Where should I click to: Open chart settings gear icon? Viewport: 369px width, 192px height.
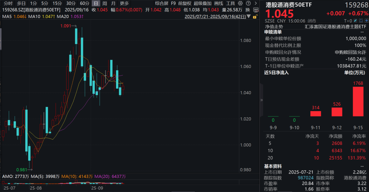point(240,3)
